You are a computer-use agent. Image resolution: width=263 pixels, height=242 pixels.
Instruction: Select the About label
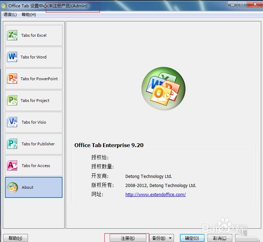point(27,187)
